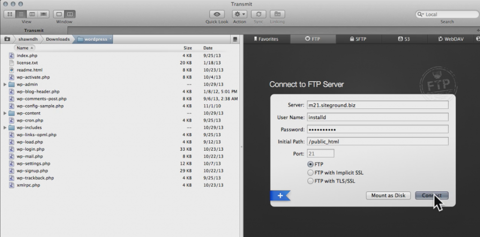Open the Favorites tab

click(267, 39)
